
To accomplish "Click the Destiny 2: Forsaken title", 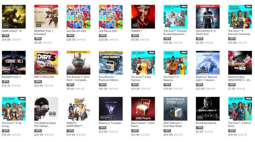I will pos(110,123).
